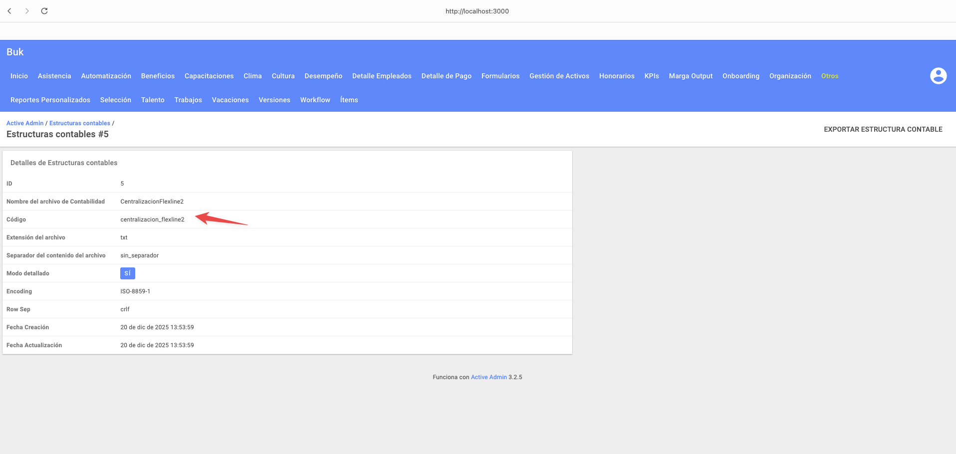The width and height of the screenshot is (956, 454).
Task: Click the SÍ badge for Modo detallado
Action: pos(127,273)
